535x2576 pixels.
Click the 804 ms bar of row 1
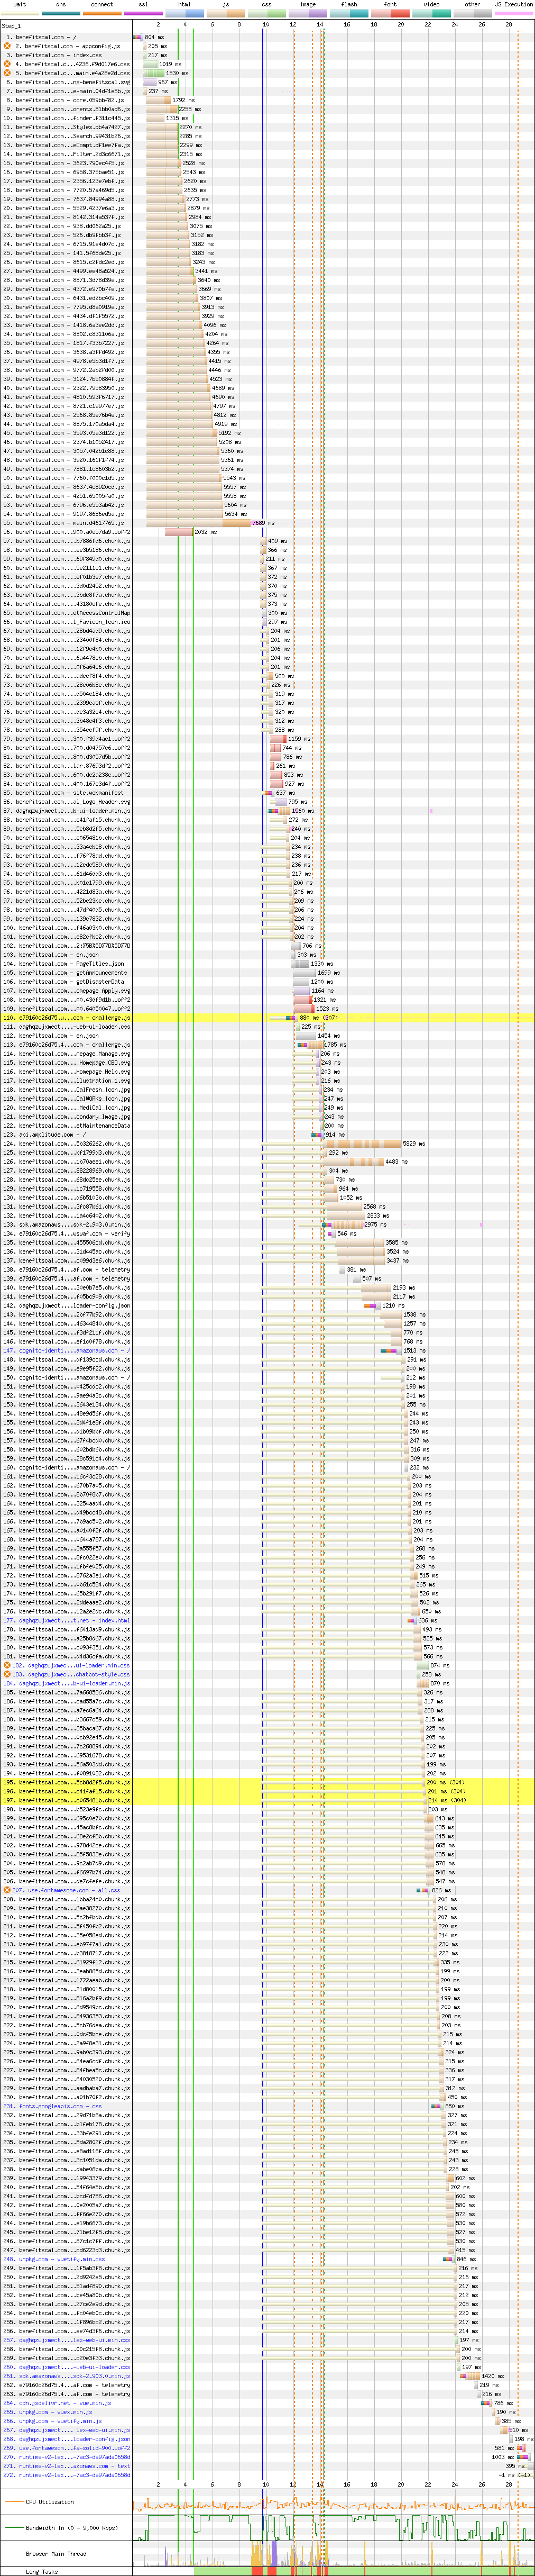[138, 37]
